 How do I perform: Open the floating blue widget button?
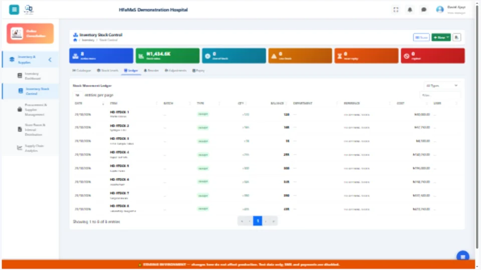tap(462, 256)
